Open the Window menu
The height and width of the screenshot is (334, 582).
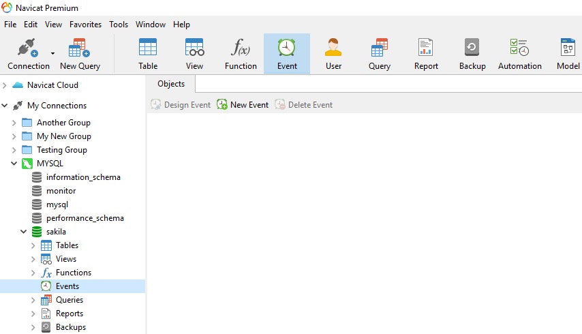151,25
